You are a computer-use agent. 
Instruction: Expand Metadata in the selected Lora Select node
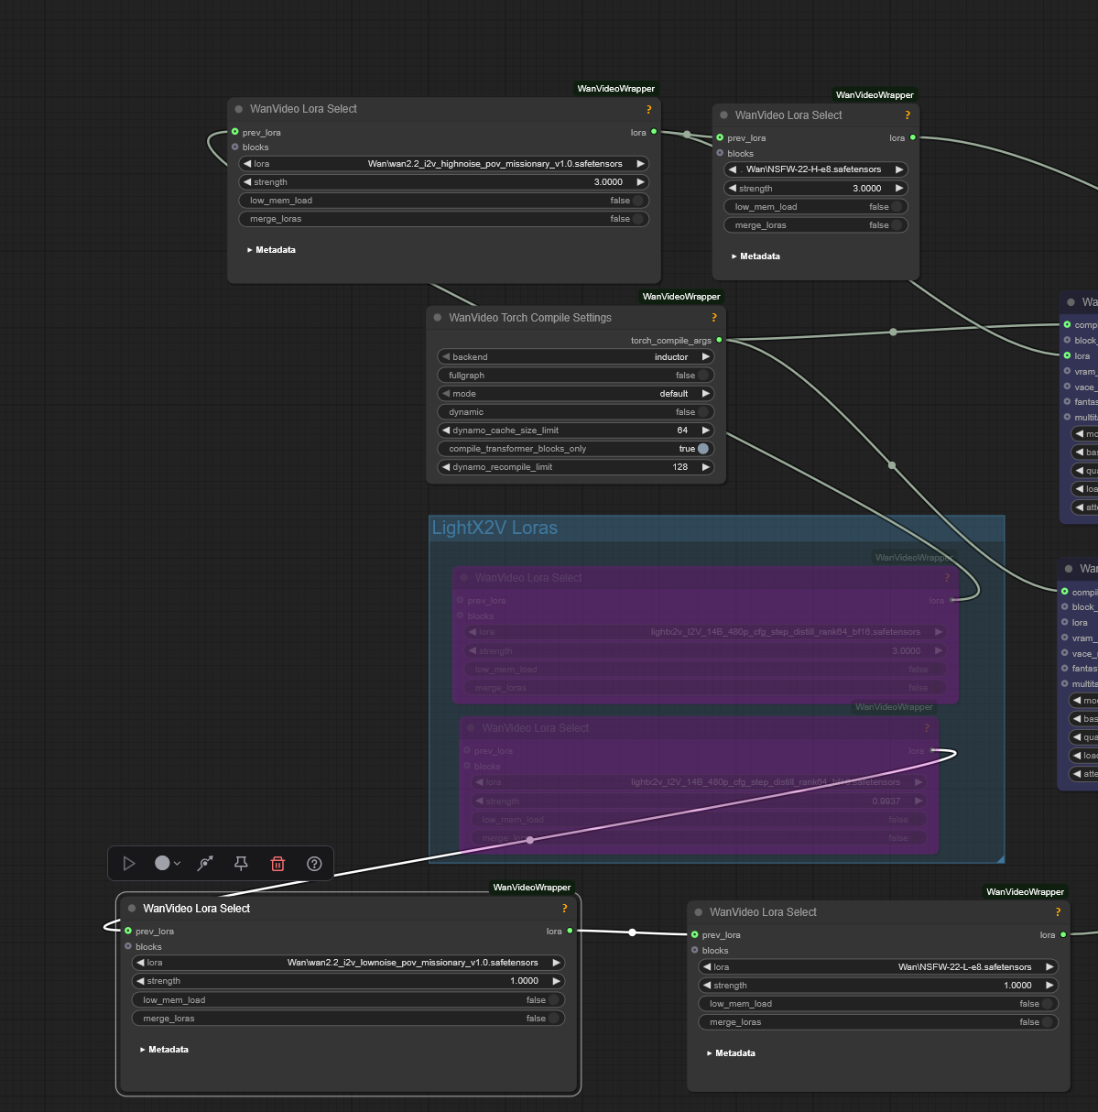[164, 1050]
